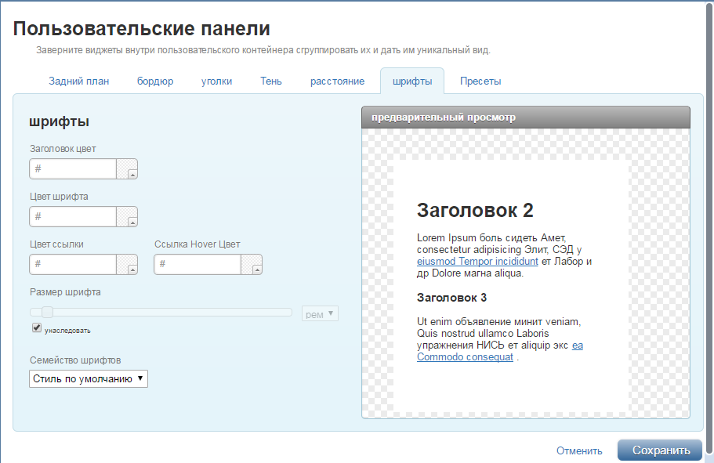Uncheck the унаследовать checkbox

tap(37, 328)
